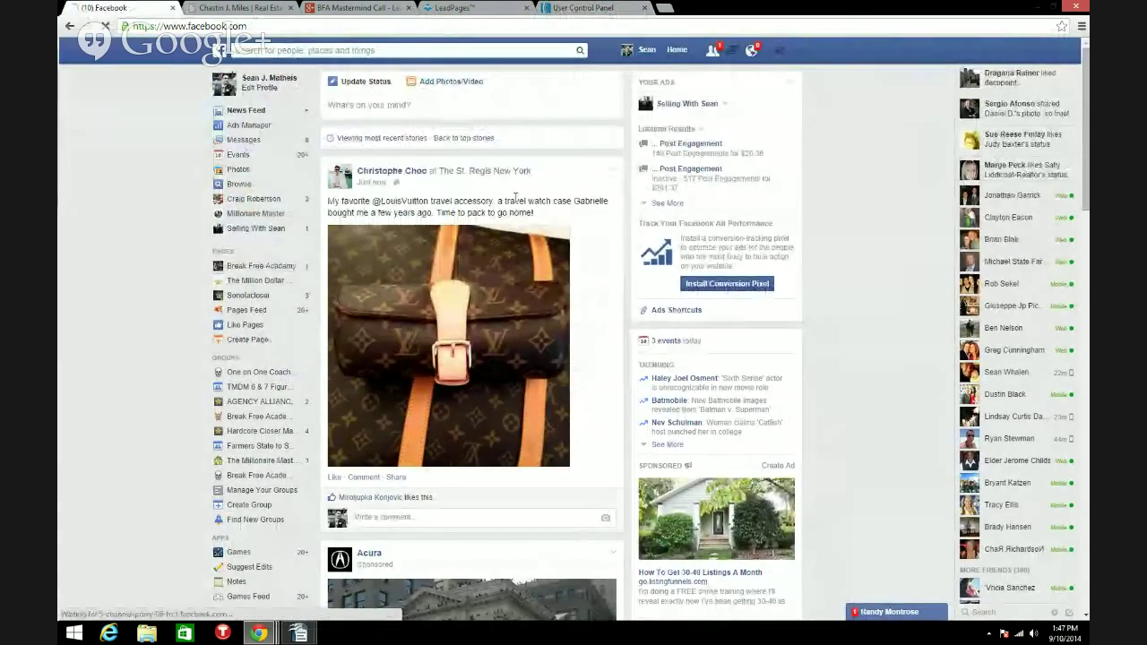Image resolution: width=1147 pixels, height=645 pixels.
Task: Open the Acura sponsored post options chevron
Action: tap(613, 552)
